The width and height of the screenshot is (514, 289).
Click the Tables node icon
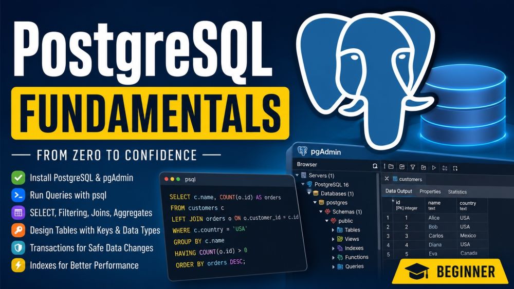340,230
